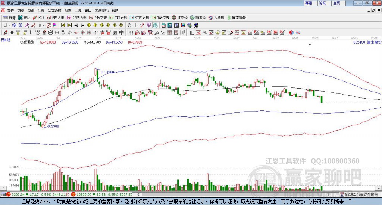The width and height of the screenshot is (382, 205).
Task: Jump to last bar with skip-forward icon
Action: coord(69,25)
